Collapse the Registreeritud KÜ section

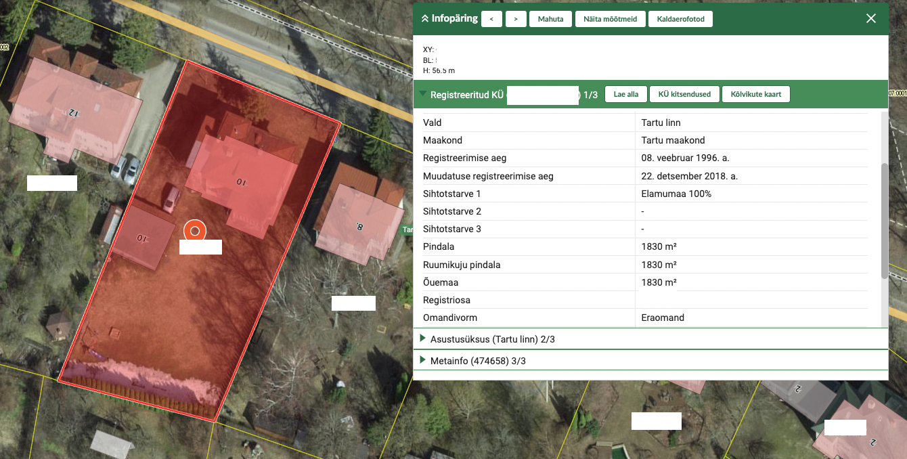tap(423, 94)
